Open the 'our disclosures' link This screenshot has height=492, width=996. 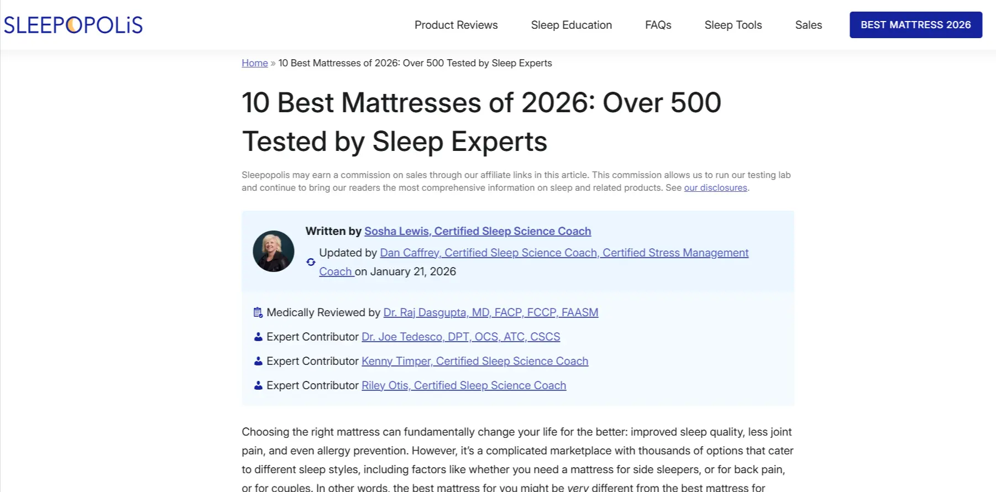click(716, 188)
